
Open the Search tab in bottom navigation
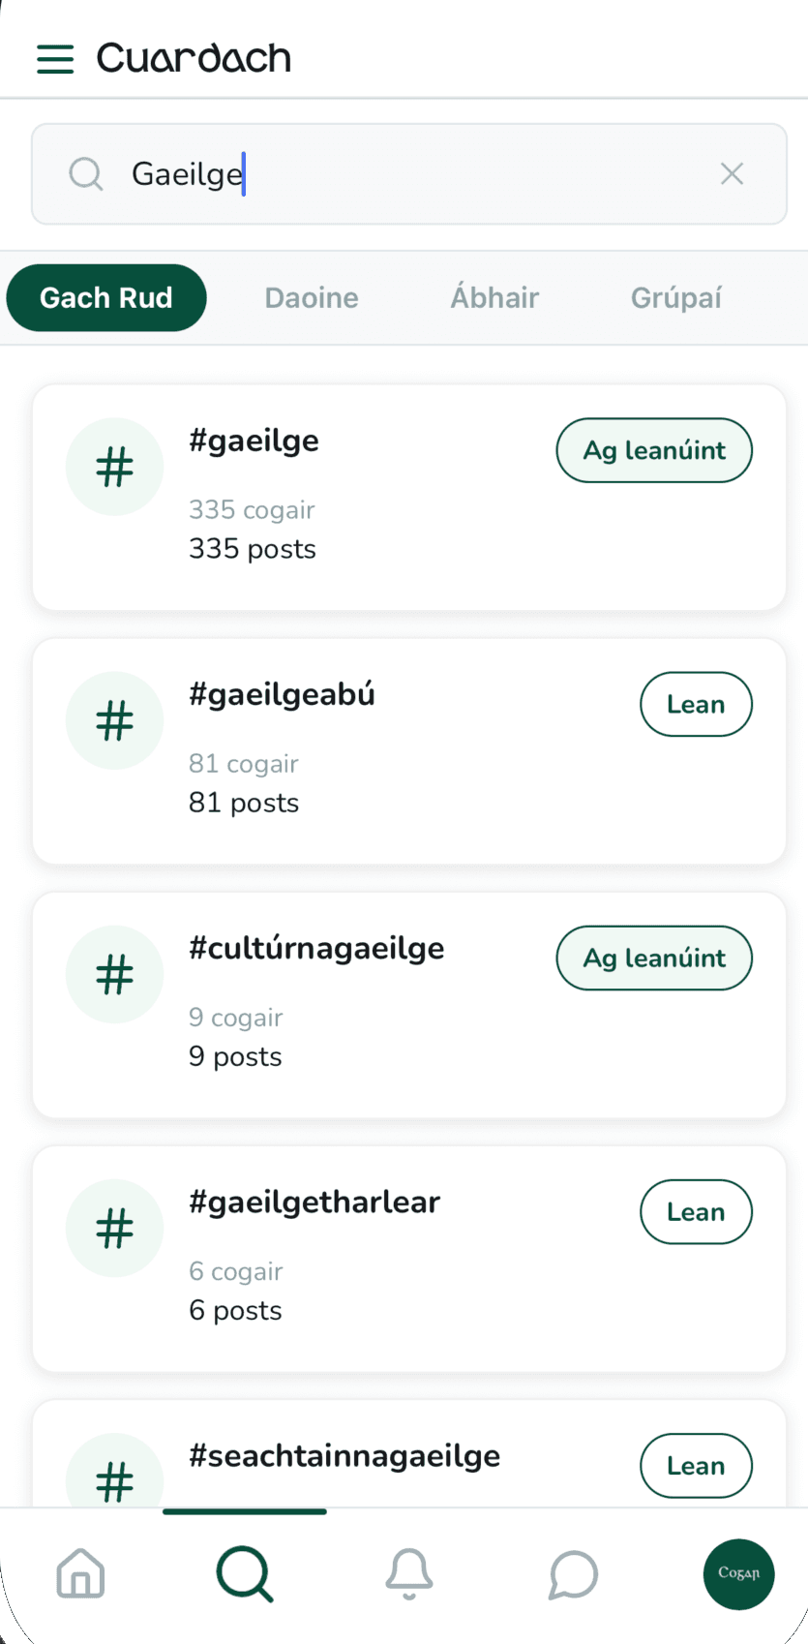click(x=245, y=1573)
